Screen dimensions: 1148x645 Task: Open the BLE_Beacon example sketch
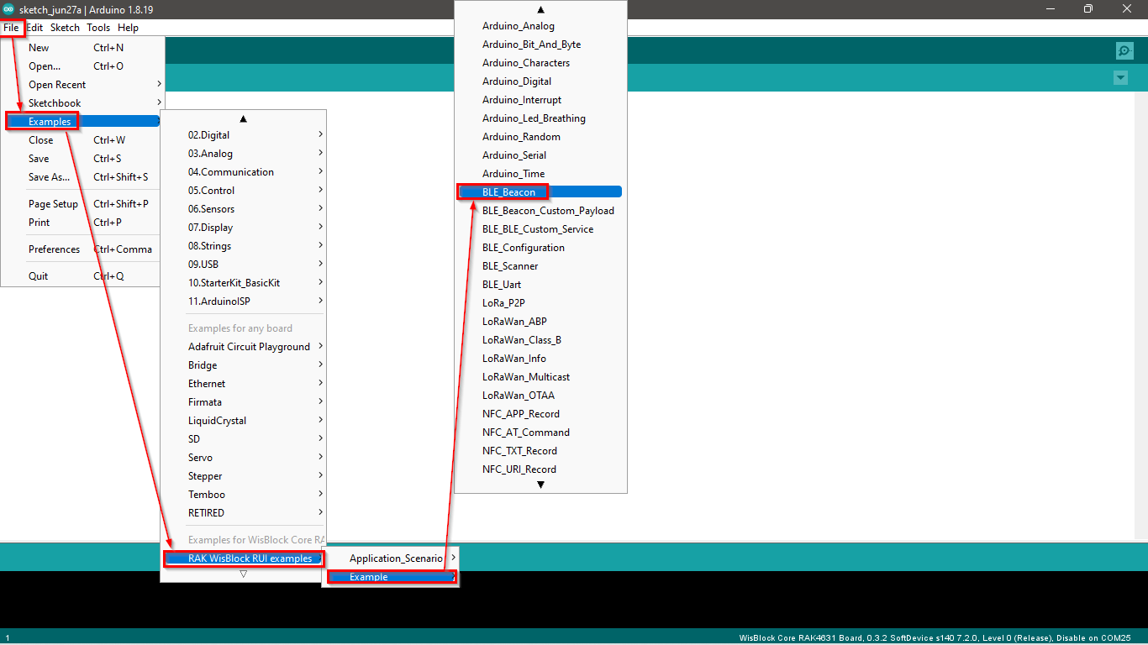(x=540, y=192)
